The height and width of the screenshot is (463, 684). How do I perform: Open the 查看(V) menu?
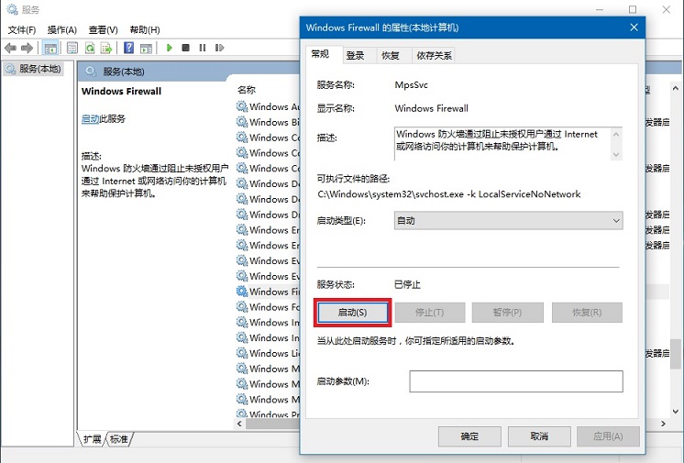[103, 29]
